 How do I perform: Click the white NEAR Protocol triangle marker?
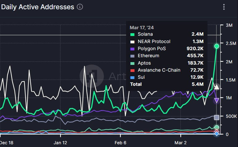pos(217,87)
